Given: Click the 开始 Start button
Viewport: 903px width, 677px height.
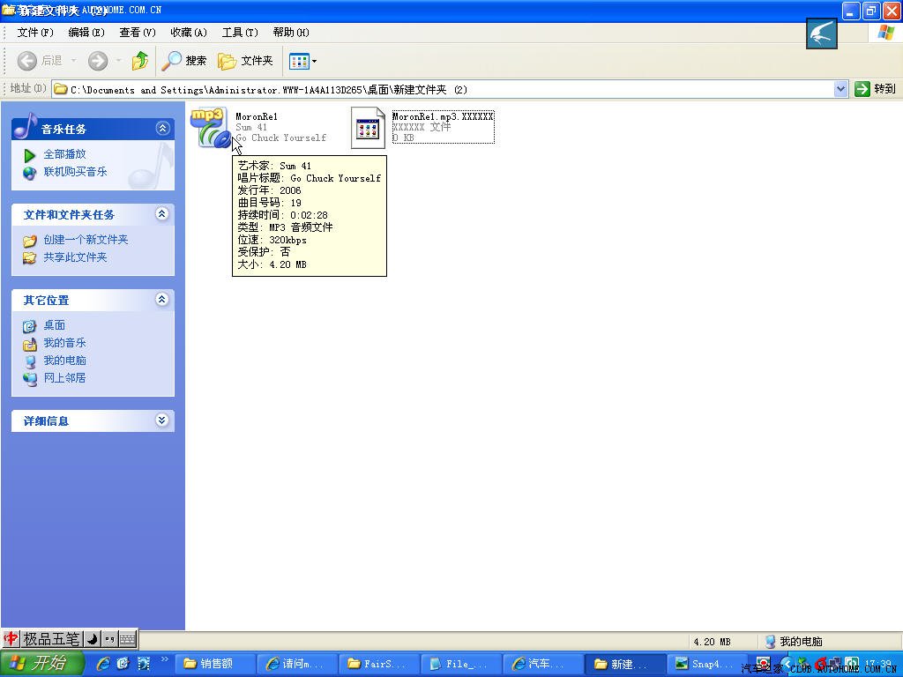Looking at the screenshot, I should pos(41,664).
